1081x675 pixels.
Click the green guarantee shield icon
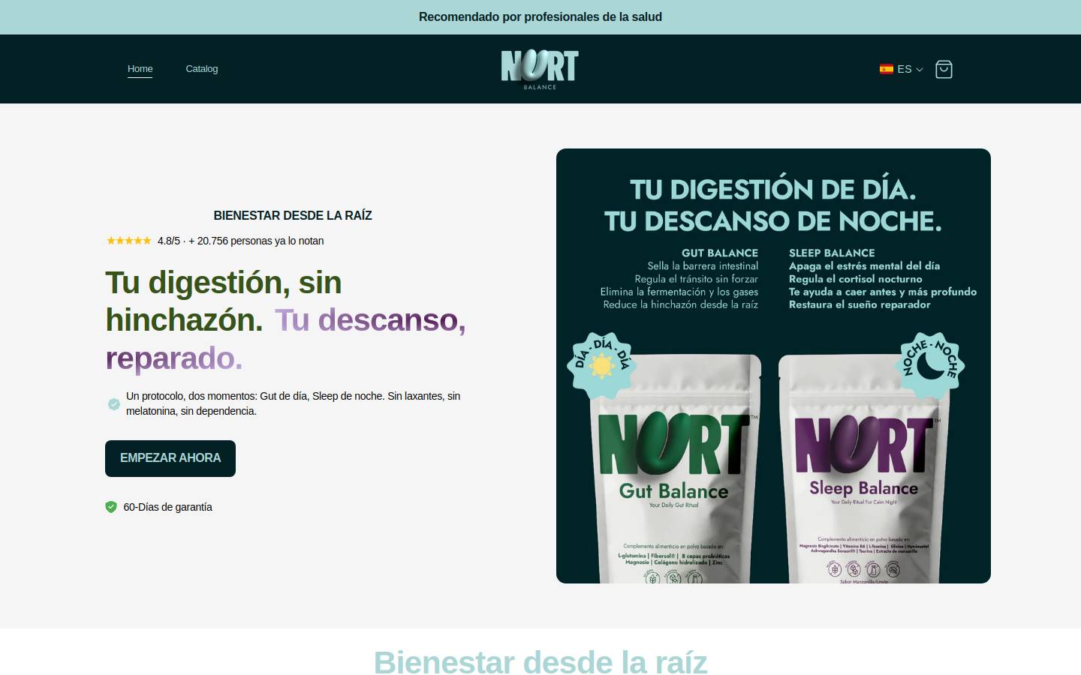[x=111, y=507]
